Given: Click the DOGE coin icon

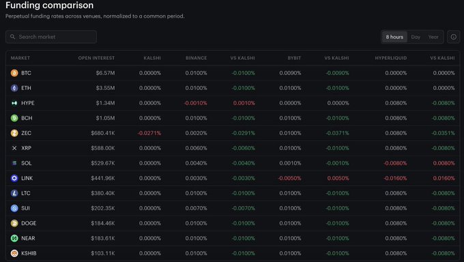Looking at the screenshot, I should point(14,223).
